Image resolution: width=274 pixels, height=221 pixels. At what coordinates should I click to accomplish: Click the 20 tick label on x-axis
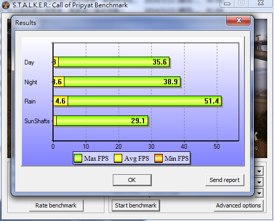[119, 147]
